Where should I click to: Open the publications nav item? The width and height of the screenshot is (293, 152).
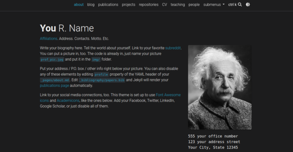pos(108,5)
